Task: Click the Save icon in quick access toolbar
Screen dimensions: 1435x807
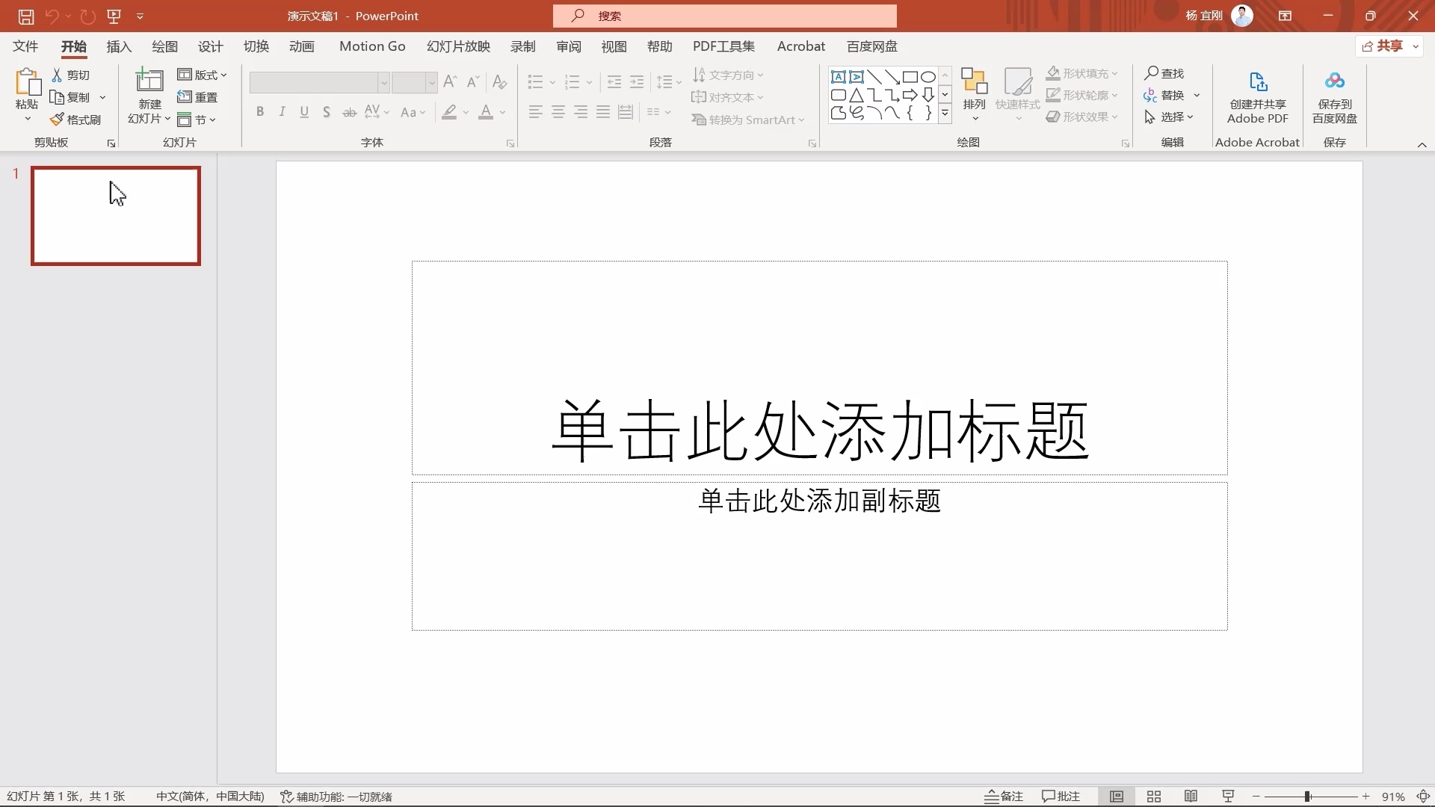Action: click(25, 16)
